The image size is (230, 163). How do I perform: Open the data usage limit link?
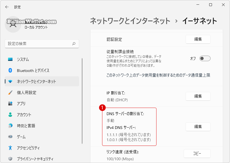pyautogui.click(x=158, y=75)
